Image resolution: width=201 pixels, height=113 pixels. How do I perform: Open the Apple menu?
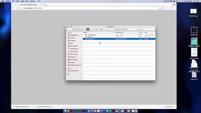click(x=3, y=1)
